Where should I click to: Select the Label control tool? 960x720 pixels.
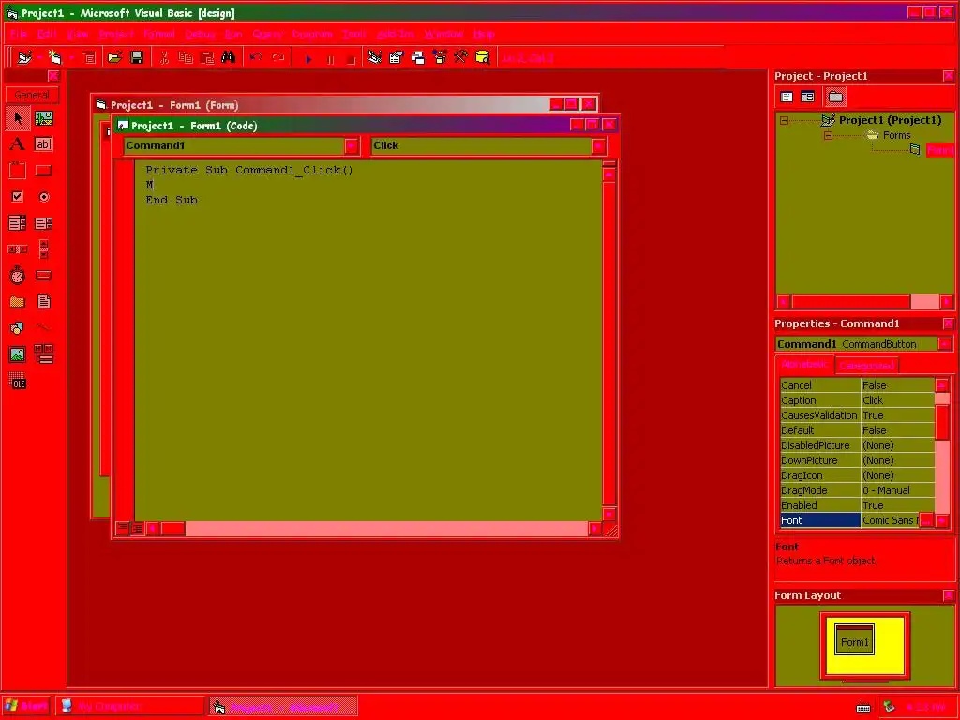click(18, 143)
